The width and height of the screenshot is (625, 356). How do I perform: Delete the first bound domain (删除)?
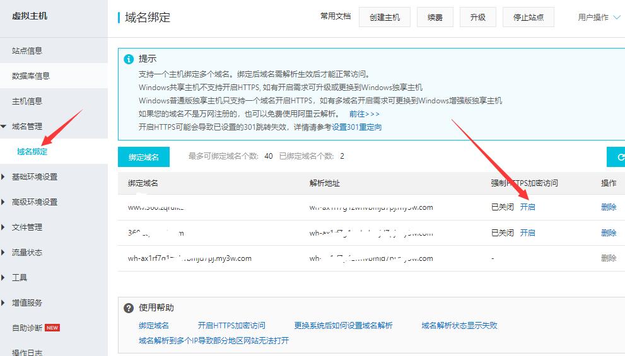pyautogui.click(x=609, y=207)
